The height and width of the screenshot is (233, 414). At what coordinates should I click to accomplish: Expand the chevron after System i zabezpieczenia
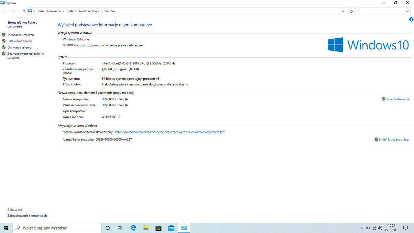(102, 11)
